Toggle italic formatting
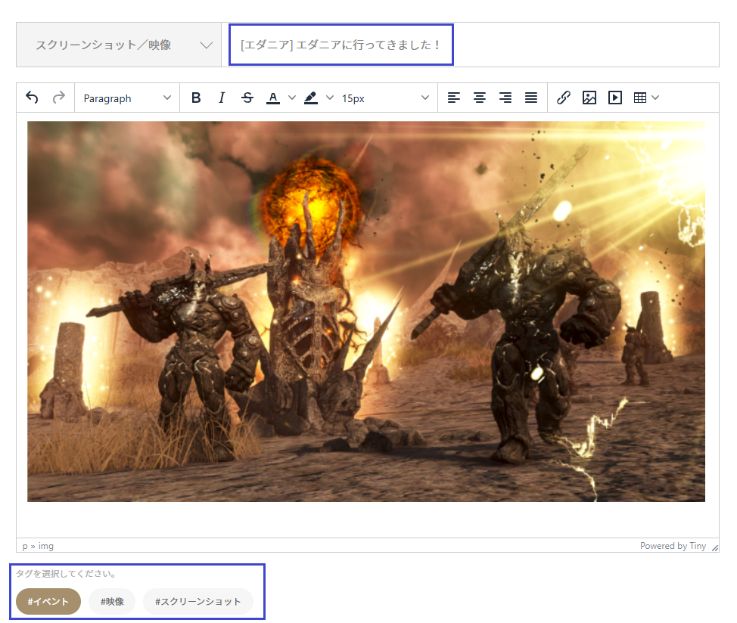This screenshot has height=623, width=737. (222, 98)
